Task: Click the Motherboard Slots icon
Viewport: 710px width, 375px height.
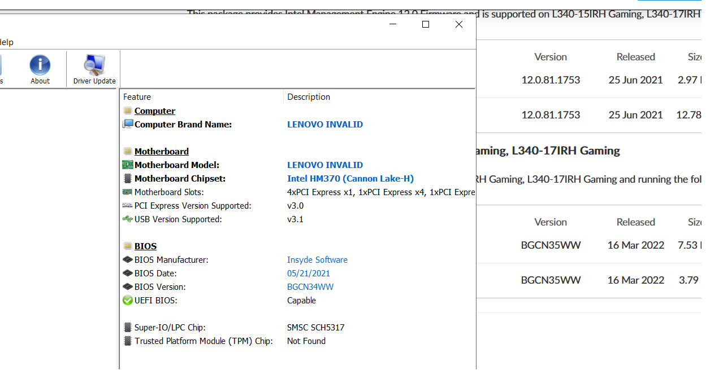Action: [128, 192]
